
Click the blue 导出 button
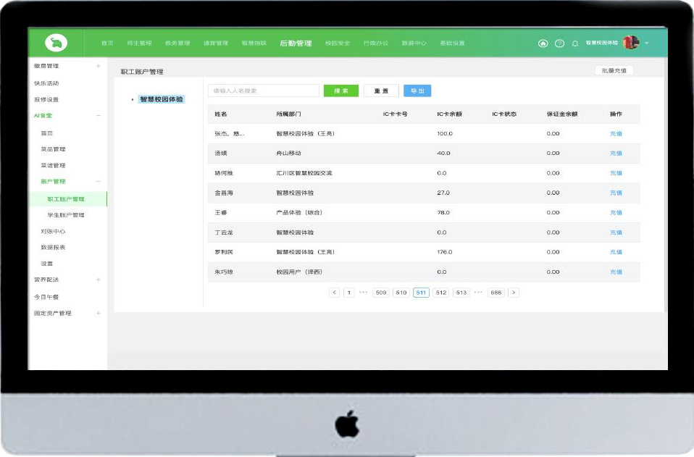click(x=417, y=91)
